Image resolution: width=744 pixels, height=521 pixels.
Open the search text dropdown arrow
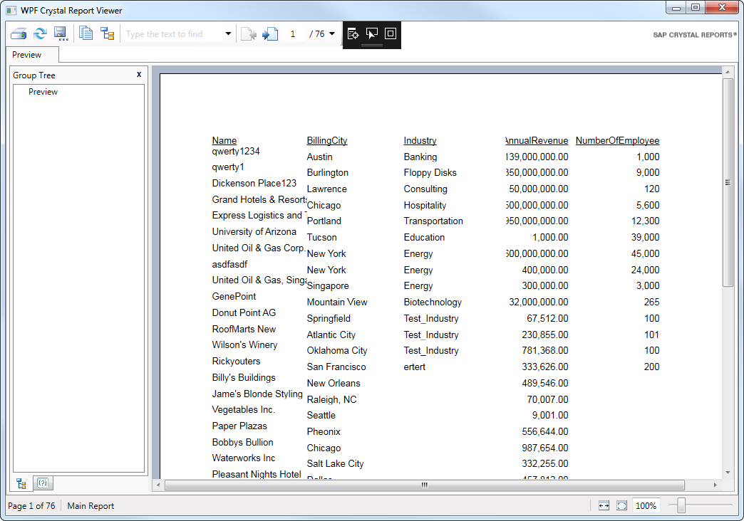228,33
